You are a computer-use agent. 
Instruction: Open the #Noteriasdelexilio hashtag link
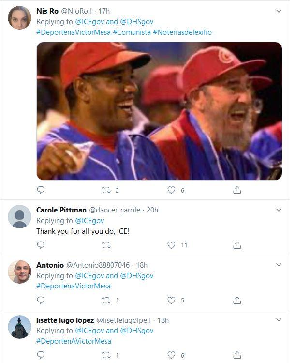[x=182, y=32]
